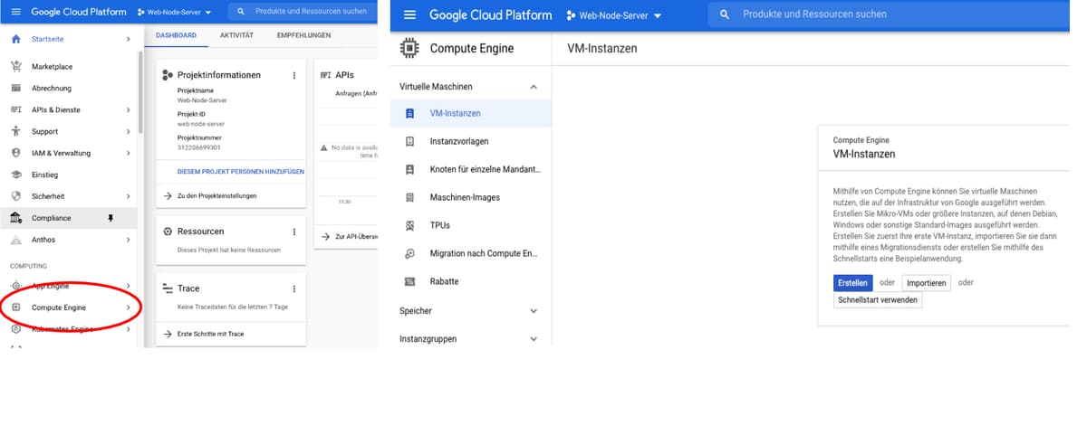This screenshot has width=1087, height=435.
Task: Click the Instanzvorlagen icon in sidebar
Action: (x=410, y=142)
